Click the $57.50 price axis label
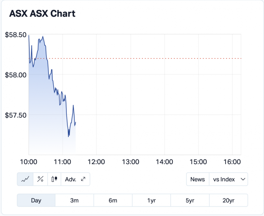This screenshot has height=216, width=264. click(16, 115)
